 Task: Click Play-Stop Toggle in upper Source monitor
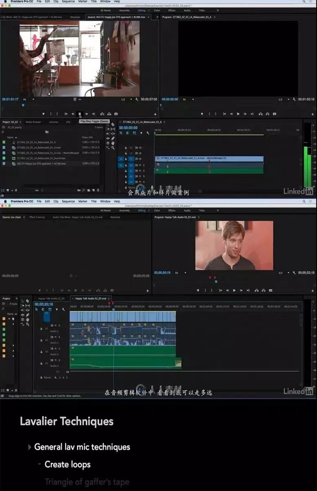(x=80, y=114)
